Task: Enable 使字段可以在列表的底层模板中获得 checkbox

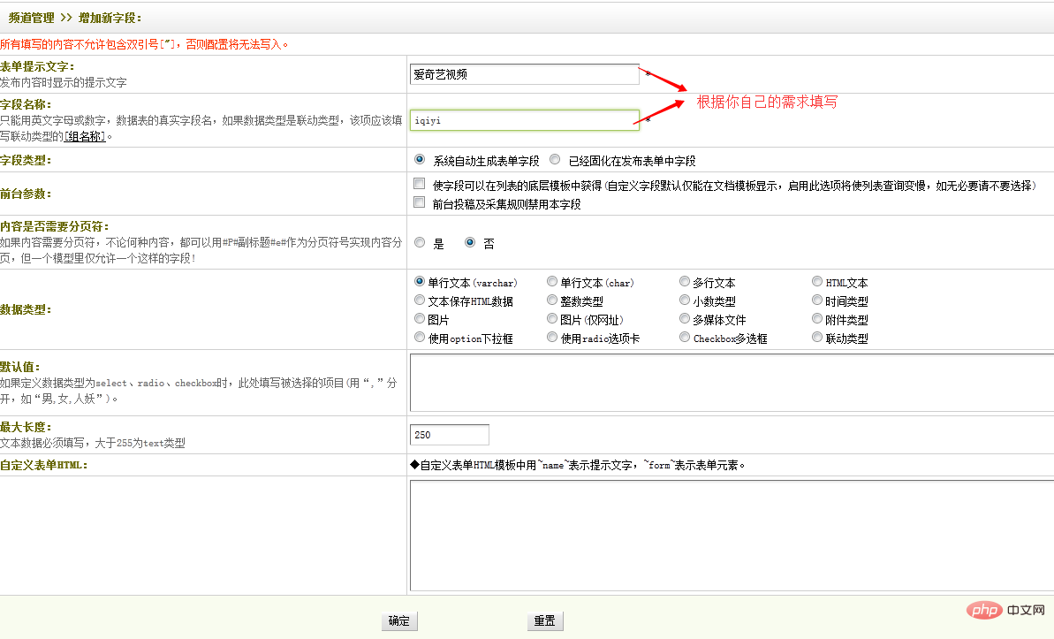Action: coord(420,184)
